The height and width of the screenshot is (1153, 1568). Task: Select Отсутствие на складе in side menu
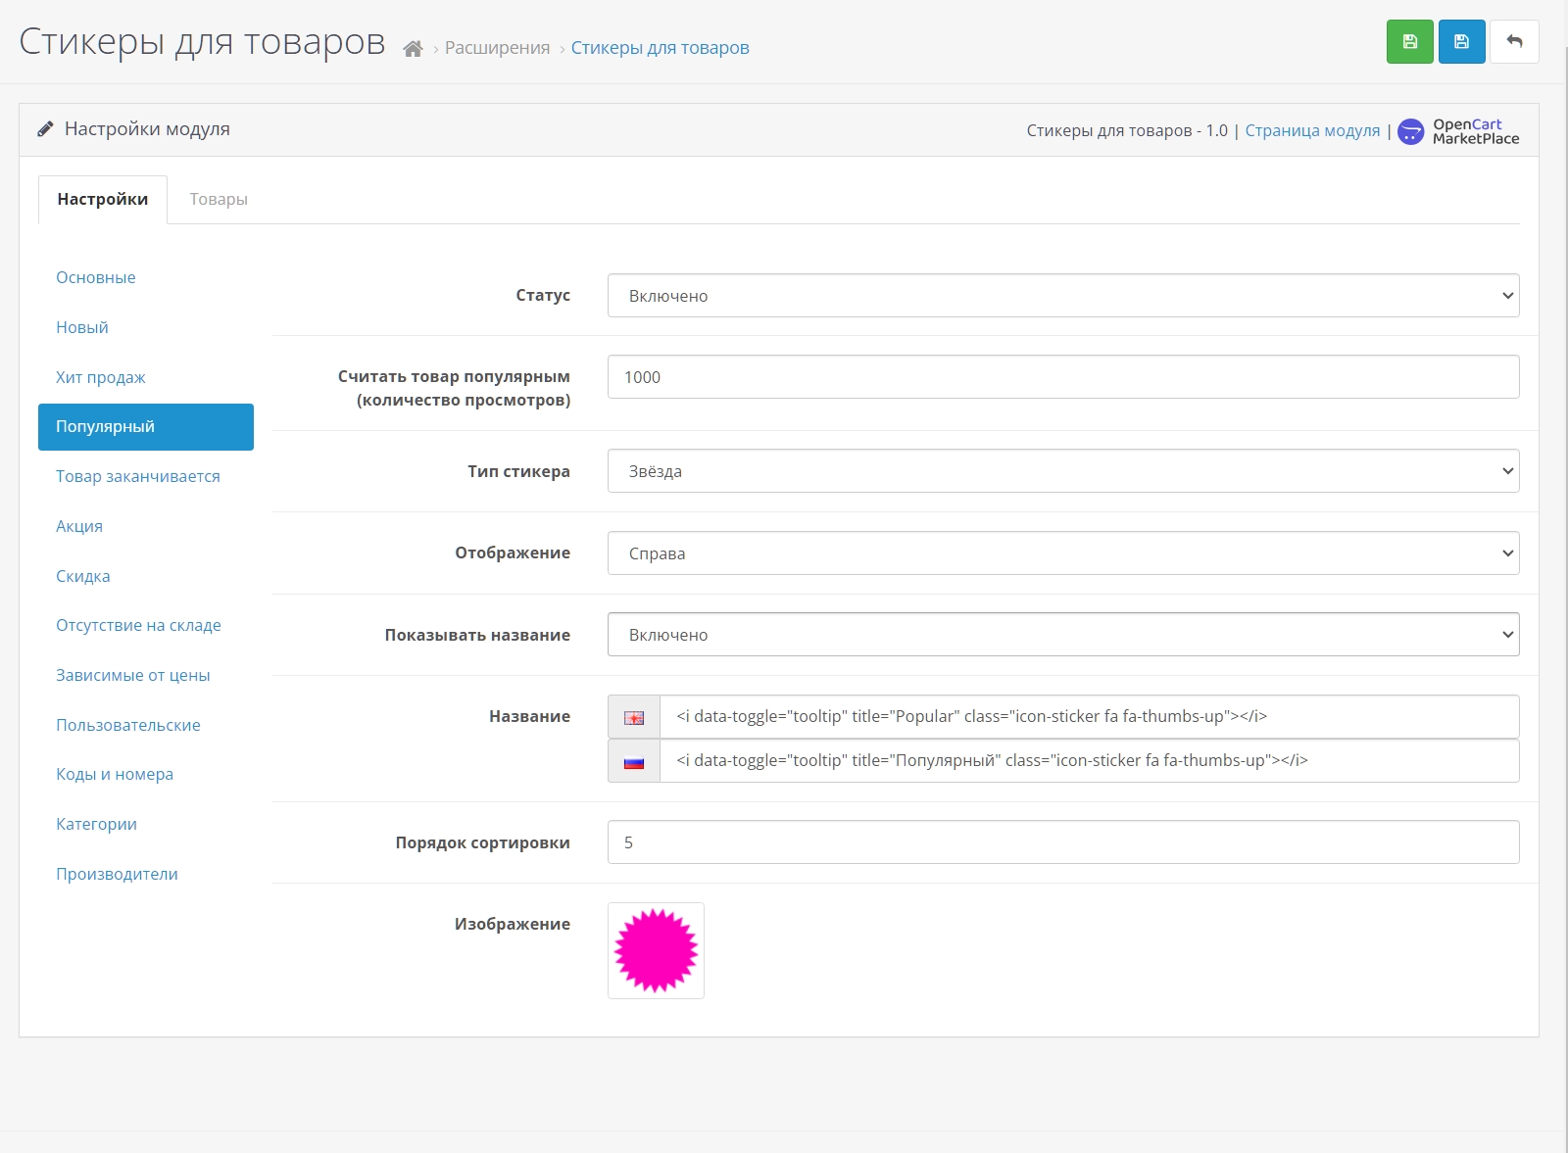[146, 626]
